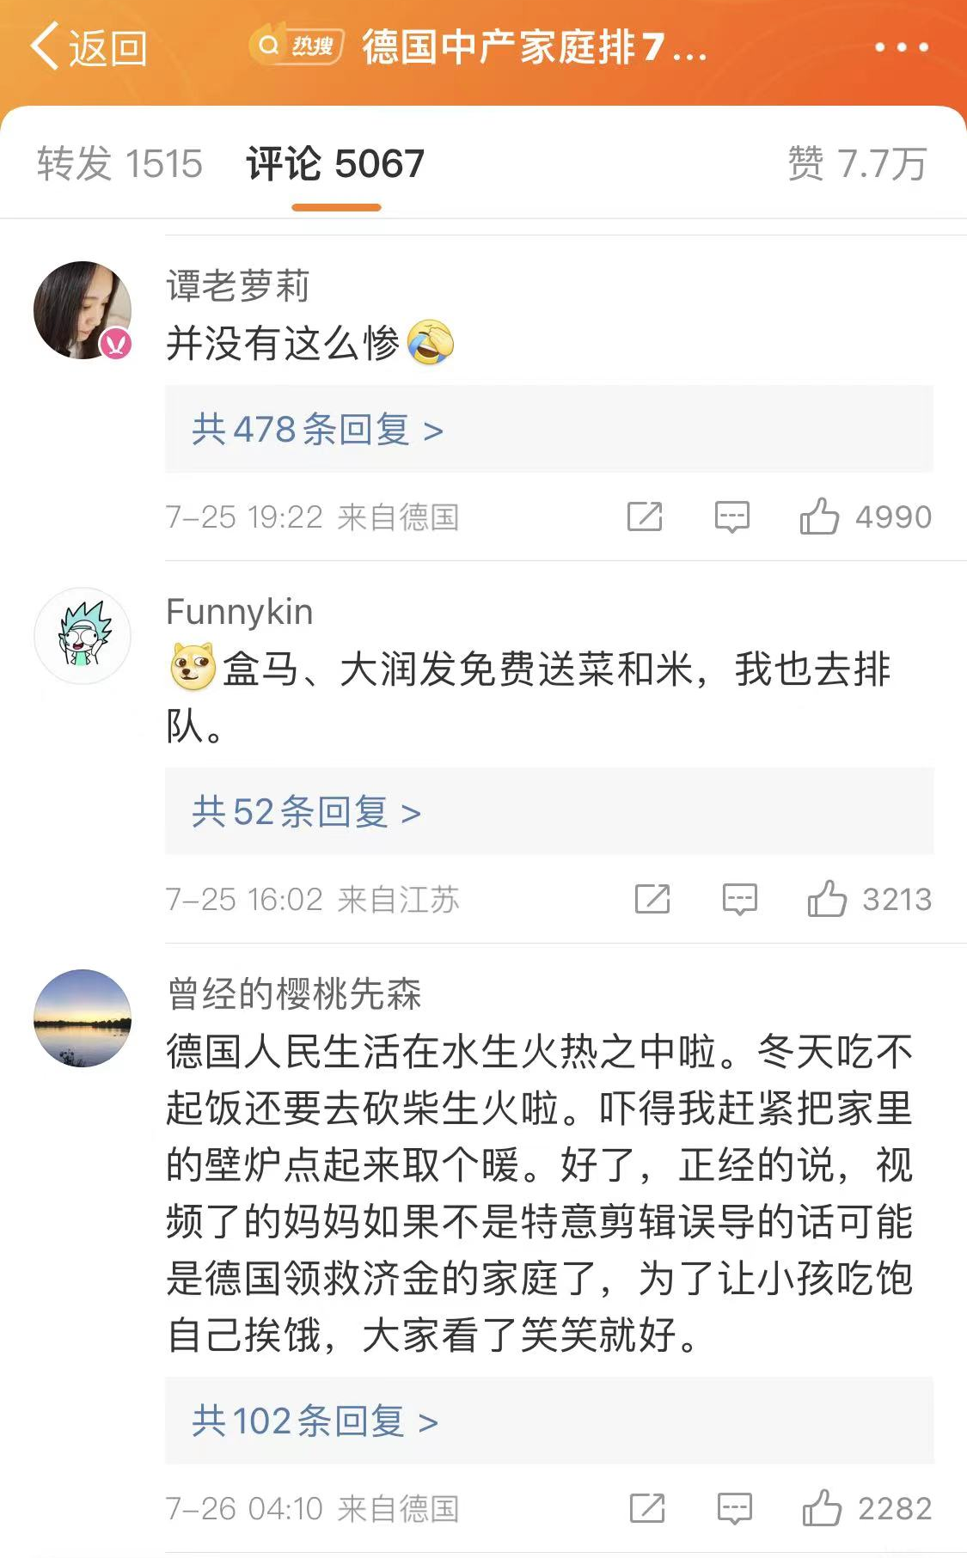967x1558 pixels.
Task: Like 谭老萝莉's comment with 4990 likes
Action: click(x=819, y=516)
